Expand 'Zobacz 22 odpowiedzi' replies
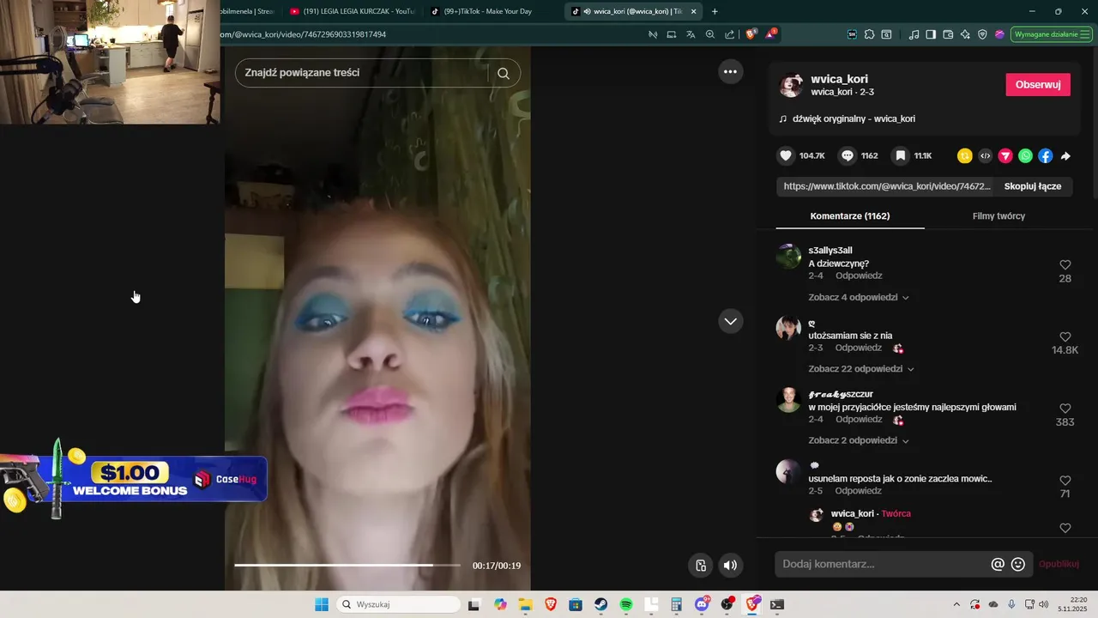Image resolution: width=1098 pixels, height=618 pixels. pyautogui.click(x=861, y=368)
